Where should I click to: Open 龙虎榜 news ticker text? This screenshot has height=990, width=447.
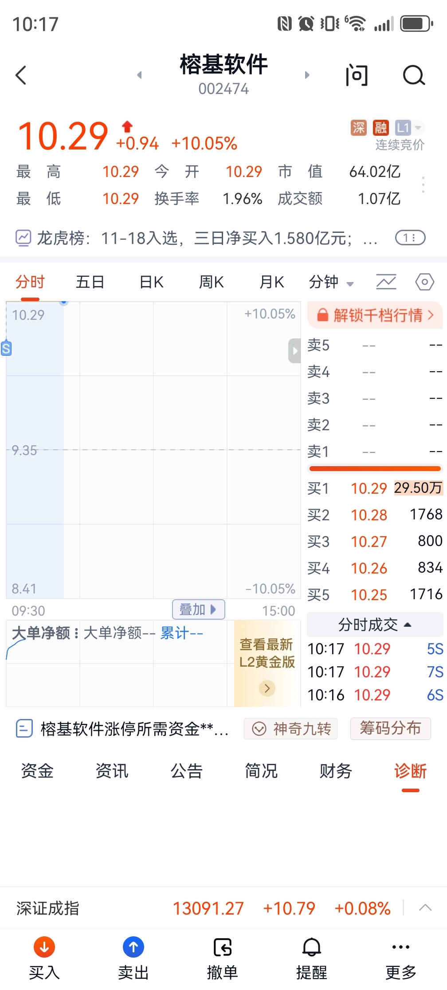click(207, 238)
